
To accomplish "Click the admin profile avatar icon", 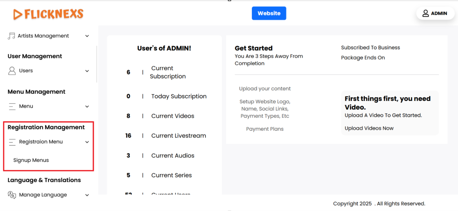I will pyautogui.click(x=425, y=13).
